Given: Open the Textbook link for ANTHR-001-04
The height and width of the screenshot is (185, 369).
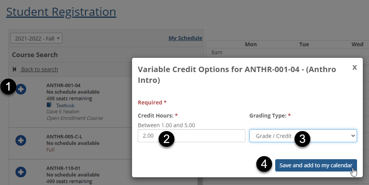Looking at the screenshot, I should [x=65, y=105].
